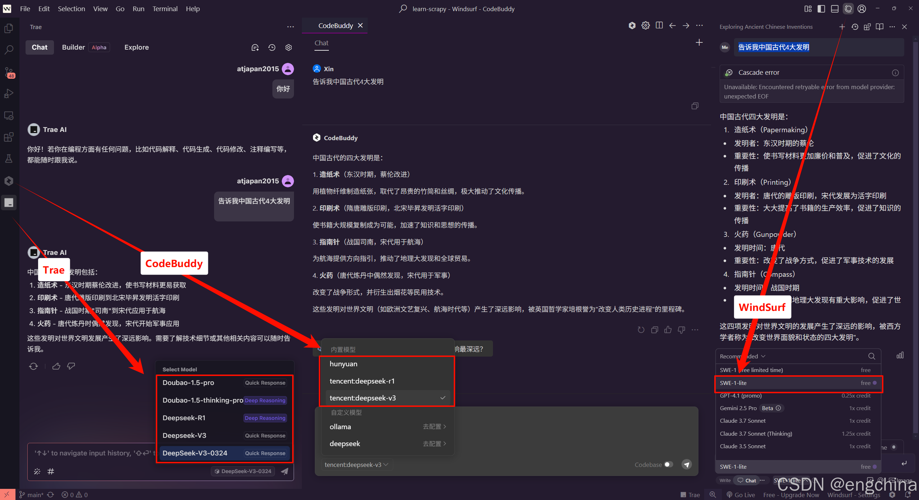Open the Recommended filter dropdown
Viewport: 919px width, 500px height.
742,356
